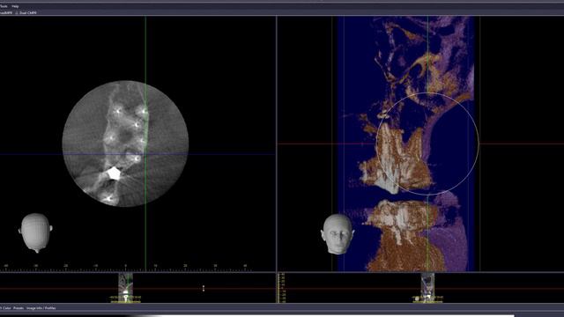Select the circular axial CT slice image
This screenshot has width=564, height=317.
coord(125,144)
